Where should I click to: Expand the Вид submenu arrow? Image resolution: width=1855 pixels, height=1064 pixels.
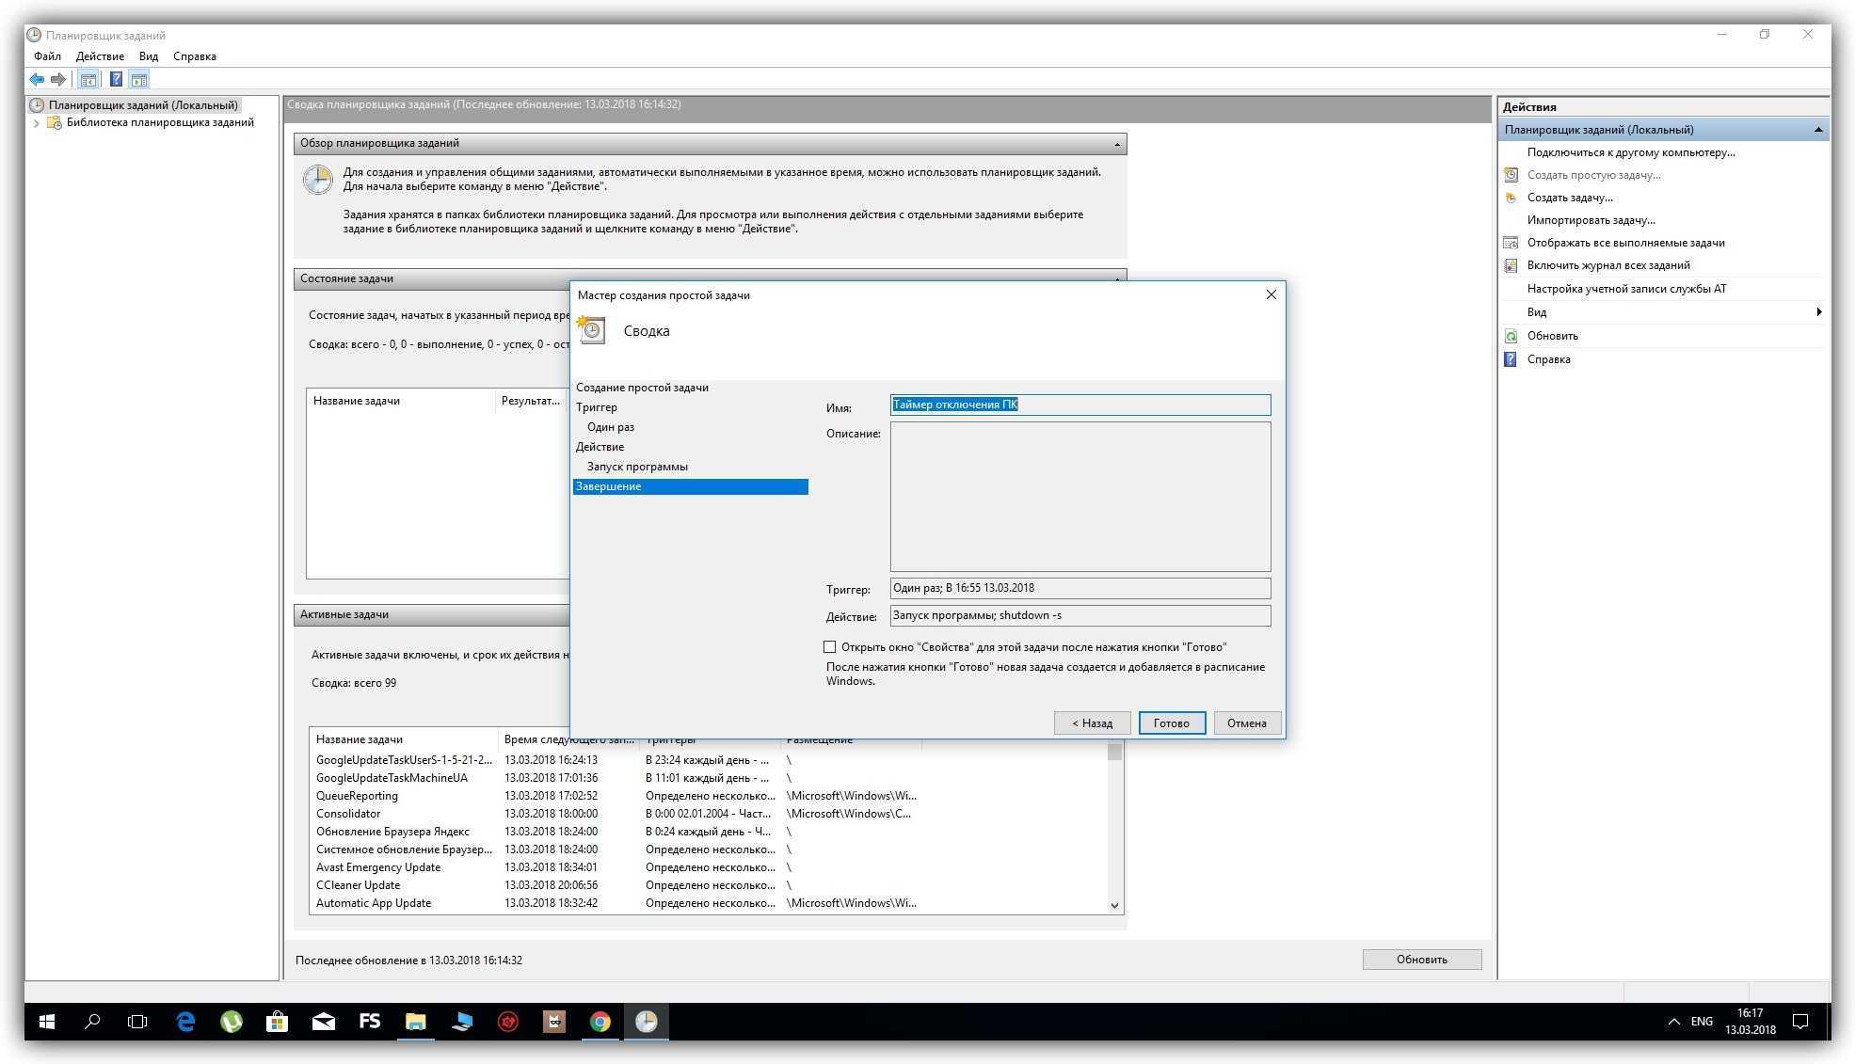[x=1818, y=312]
